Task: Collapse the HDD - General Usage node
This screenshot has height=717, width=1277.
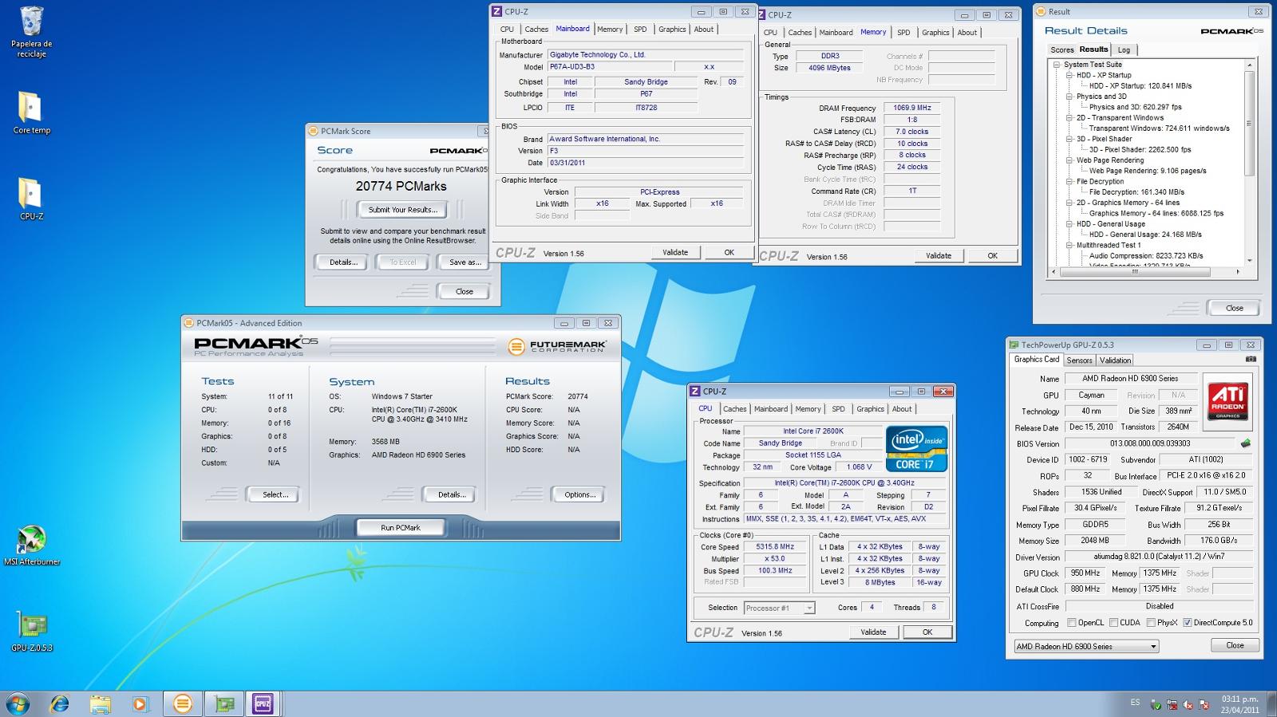Action: pyautogui.click(x=1069, y=224)
